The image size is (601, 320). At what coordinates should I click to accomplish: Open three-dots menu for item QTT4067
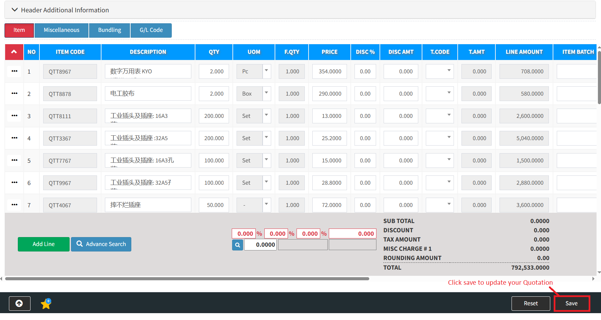click(x=14, y=205)
